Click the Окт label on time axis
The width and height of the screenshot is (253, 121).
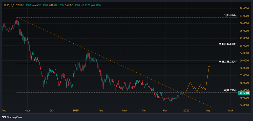(x=52, y=111)
